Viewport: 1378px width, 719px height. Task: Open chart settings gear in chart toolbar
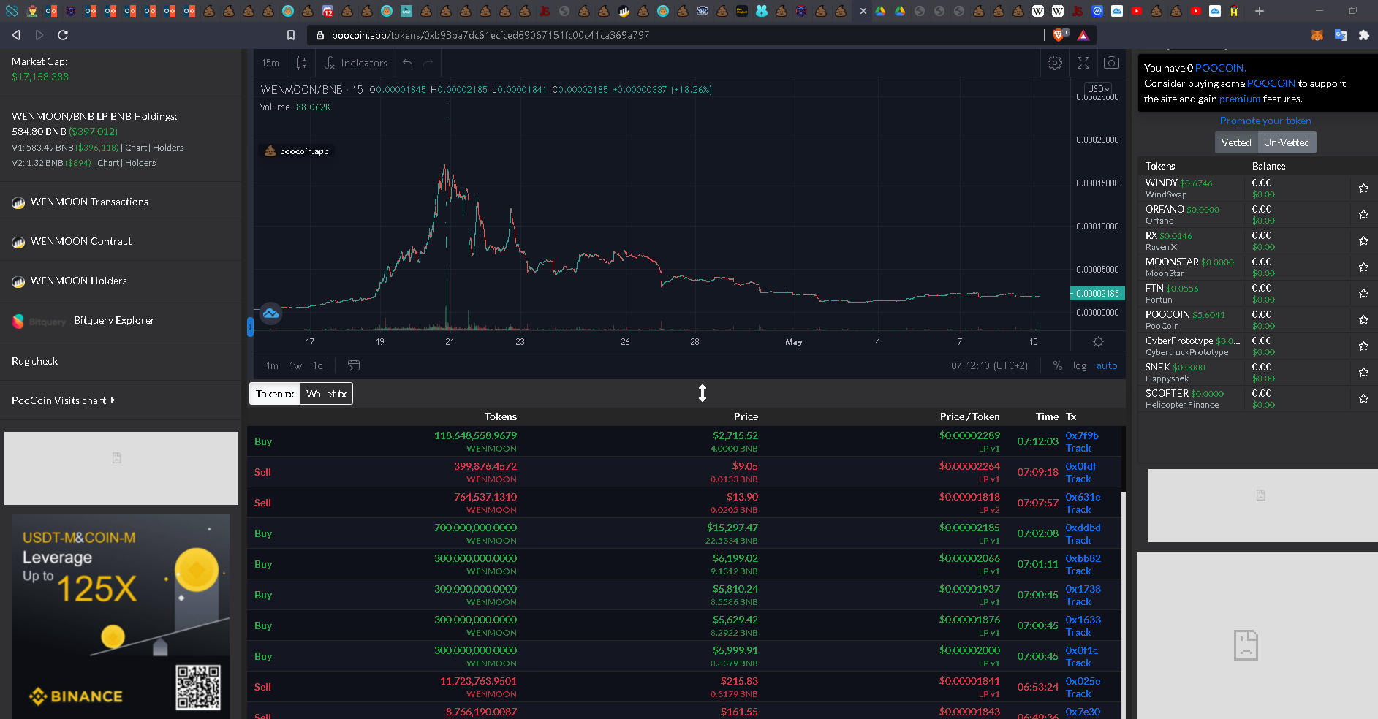pyautogui.click(x=1055, y=63)
